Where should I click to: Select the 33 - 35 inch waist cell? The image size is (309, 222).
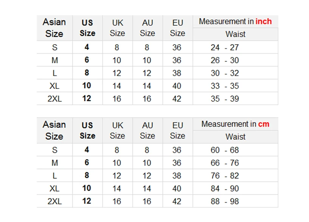(x=235, y=86)
